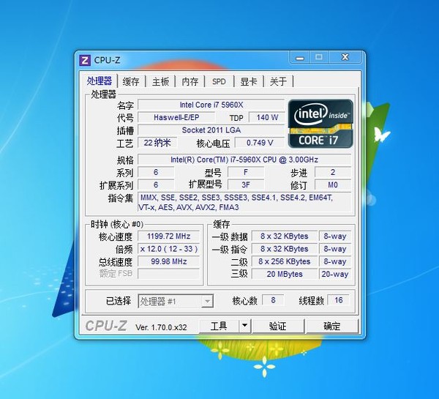Click the code name Haswell-E/EP value
Viewport: 439px width, 399px height.
tap(176, 117)
